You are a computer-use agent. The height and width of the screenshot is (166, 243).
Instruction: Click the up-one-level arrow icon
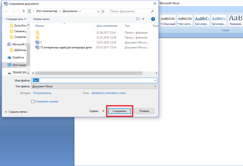click(x=24, y=11)
